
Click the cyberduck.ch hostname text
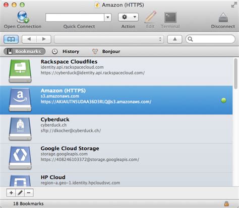pyautogui.click(x=53, y=125)
